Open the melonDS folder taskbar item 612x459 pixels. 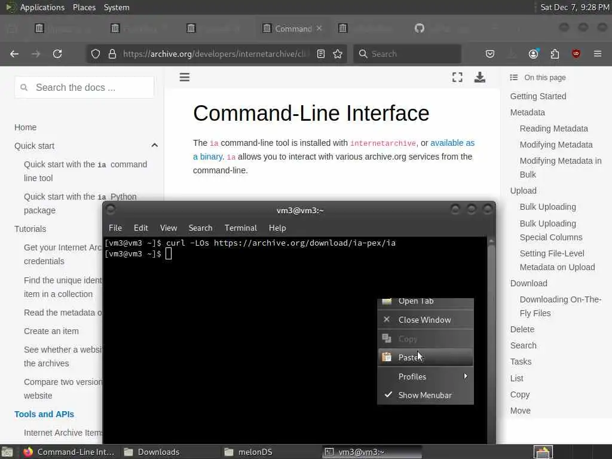coord(249,452)
